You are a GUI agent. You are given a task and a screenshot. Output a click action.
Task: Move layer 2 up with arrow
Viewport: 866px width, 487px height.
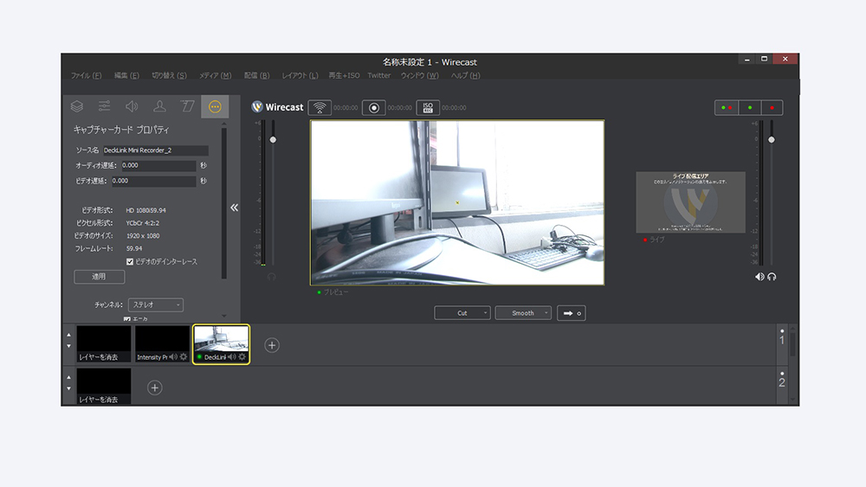pyautogui.click(x=68, y=377)
